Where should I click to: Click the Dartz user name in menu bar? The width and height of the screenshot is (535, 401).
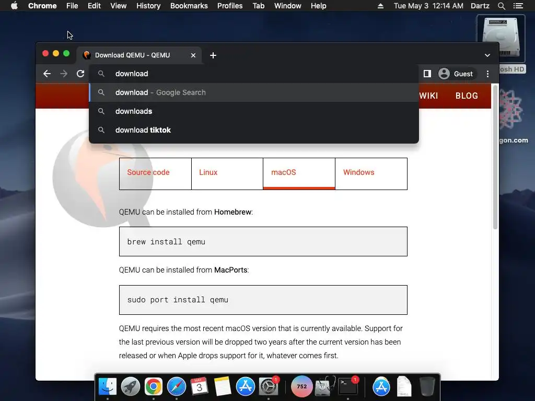pos(480,6)
